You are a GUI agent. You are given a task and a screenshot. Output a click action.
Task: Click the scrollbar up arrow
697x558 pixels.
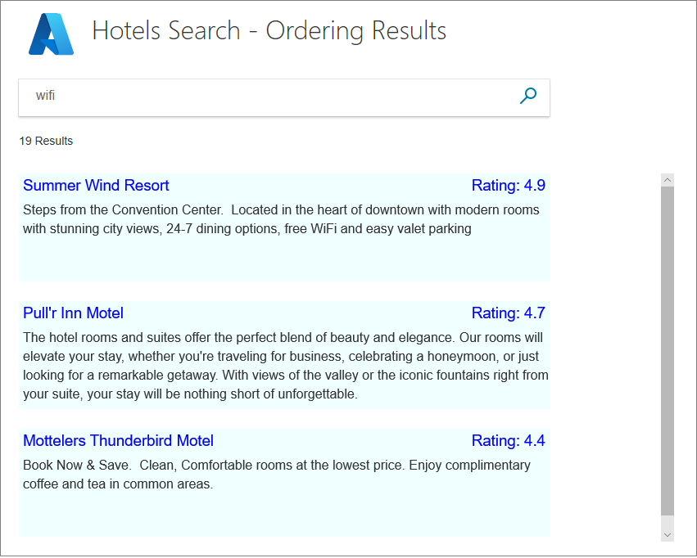point(668,179)
